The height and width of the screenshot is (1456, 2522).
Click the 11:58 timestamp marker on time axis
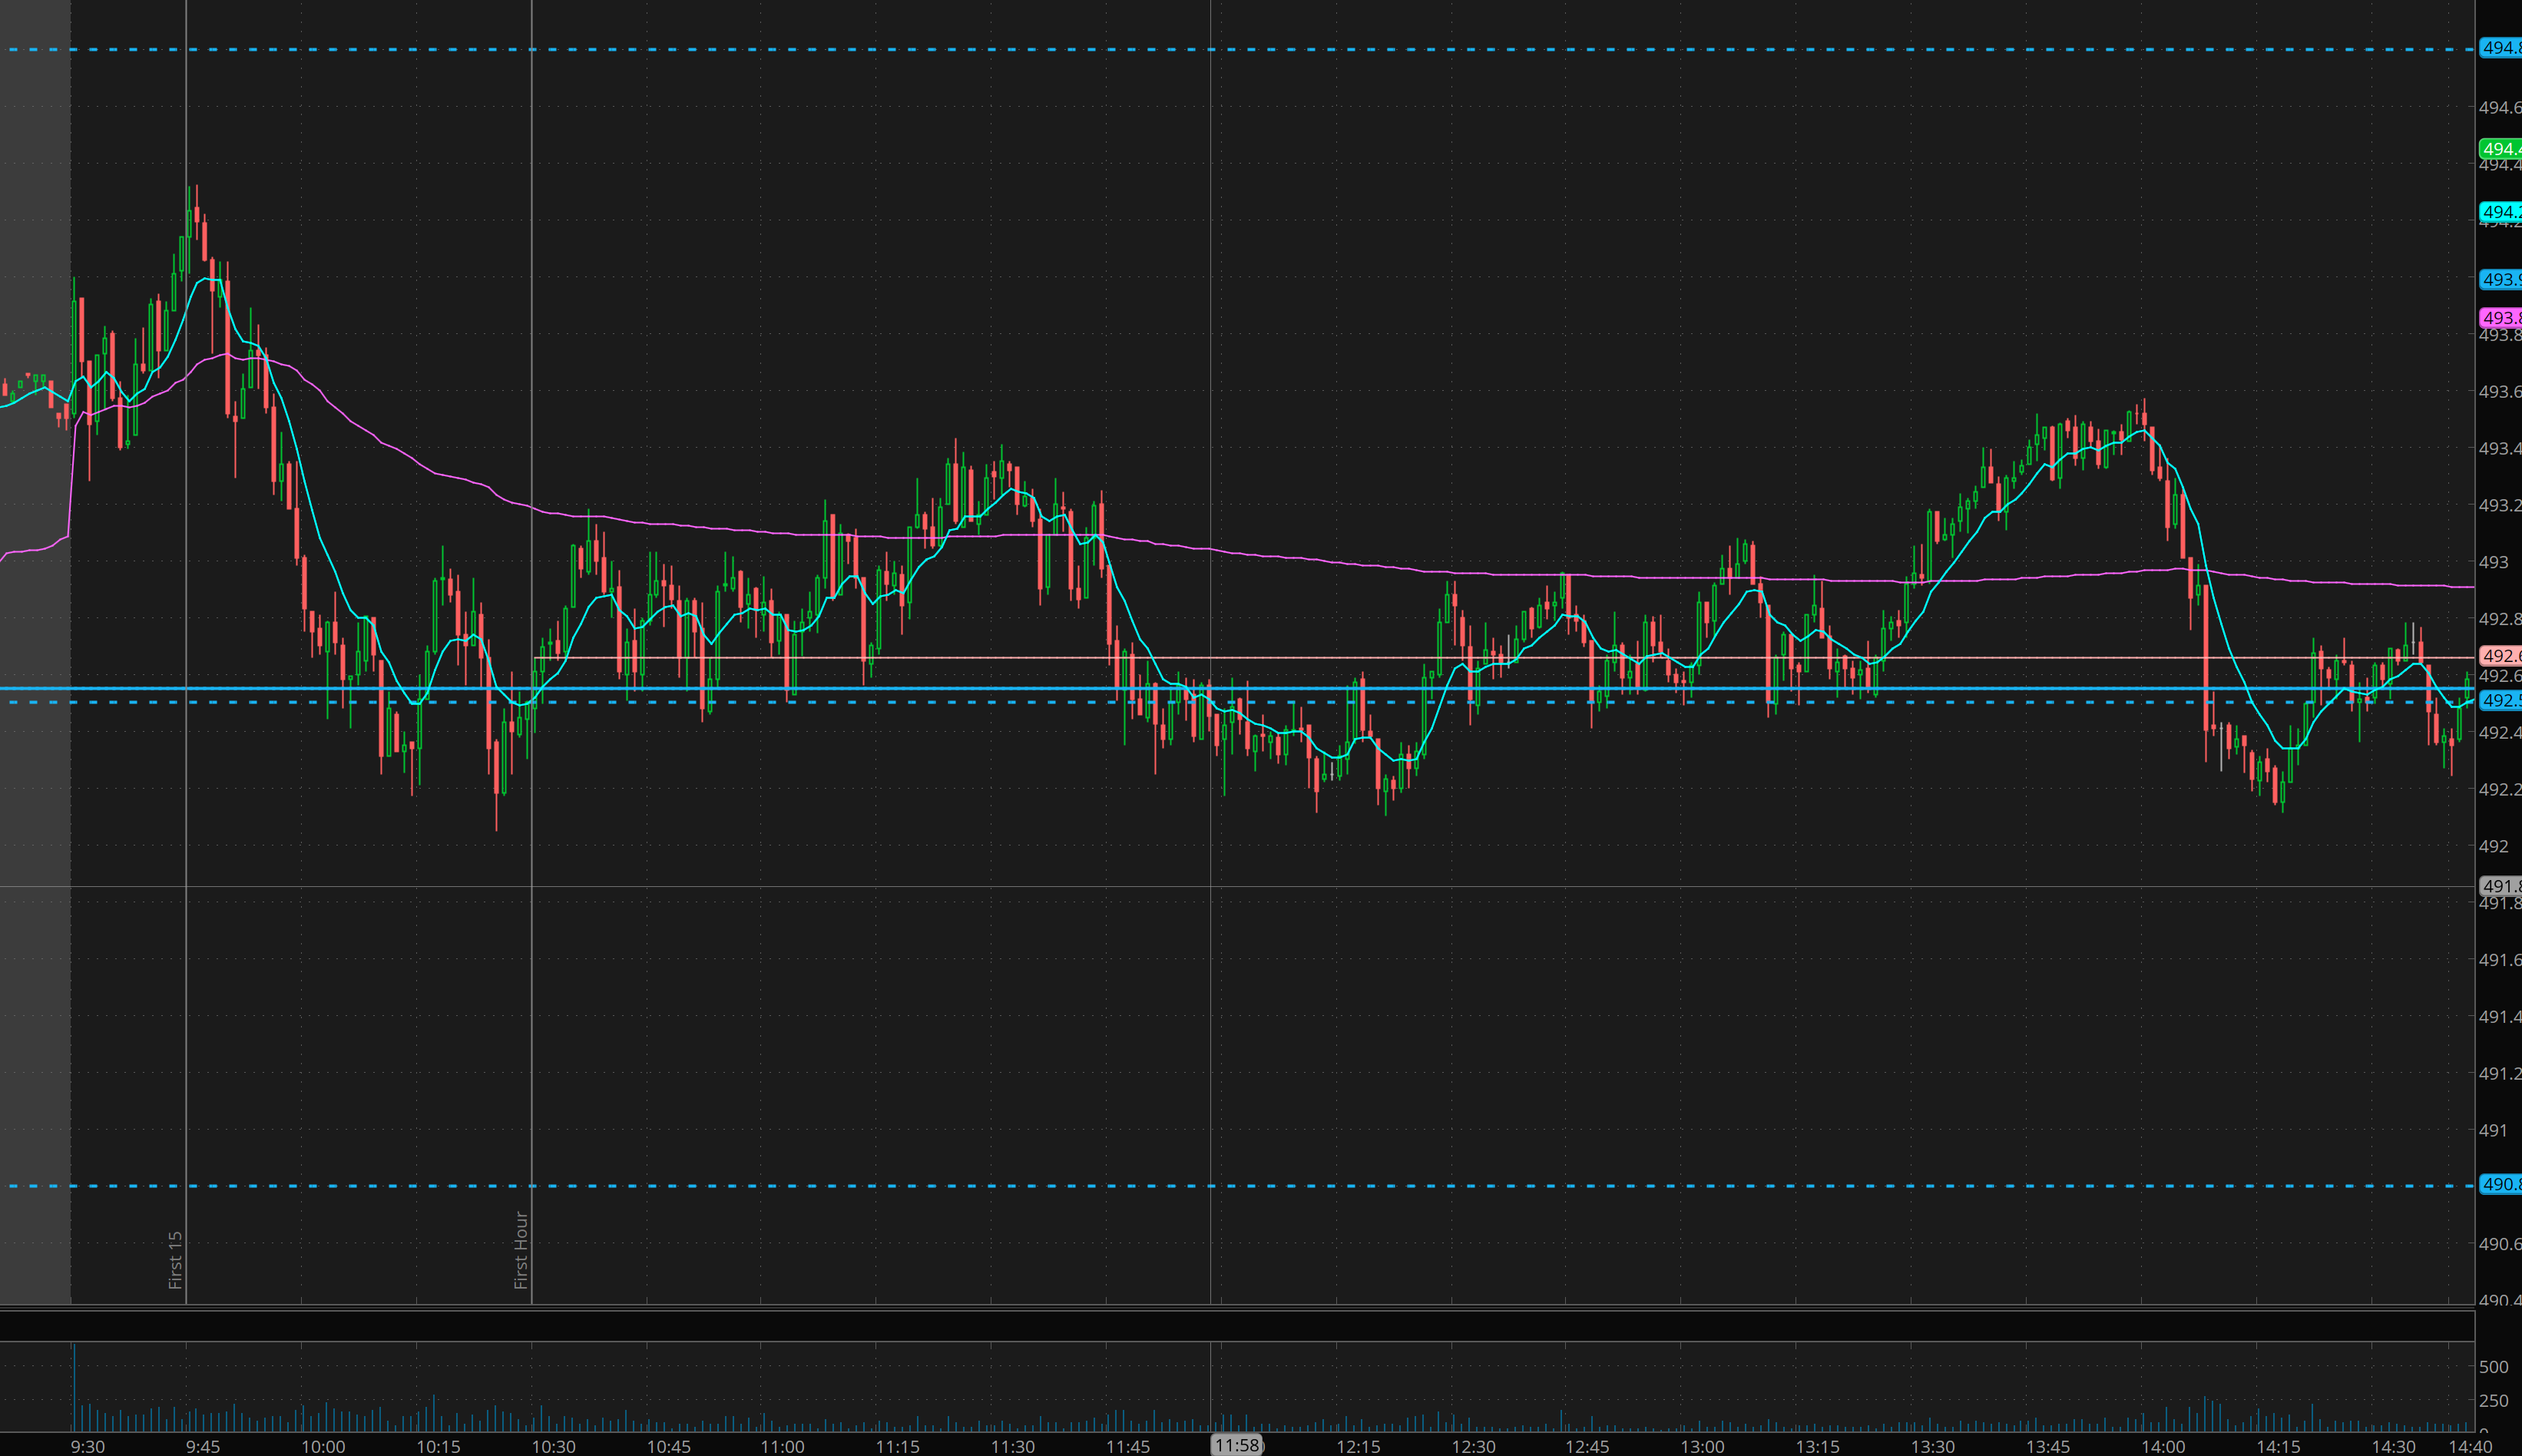click(1238, 1445)
